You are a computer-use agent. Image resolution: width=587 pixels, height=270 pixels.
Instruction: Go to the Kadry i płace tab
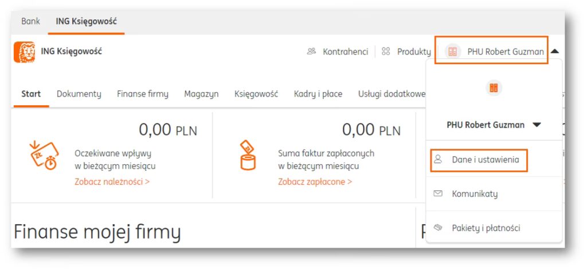tap(318, 94)
